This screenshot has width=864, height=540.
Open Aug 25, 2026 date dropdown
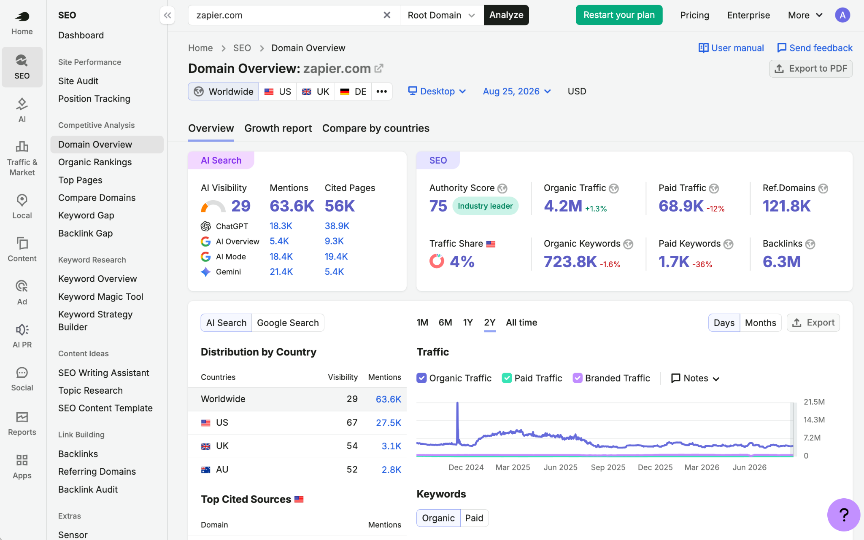517,91
